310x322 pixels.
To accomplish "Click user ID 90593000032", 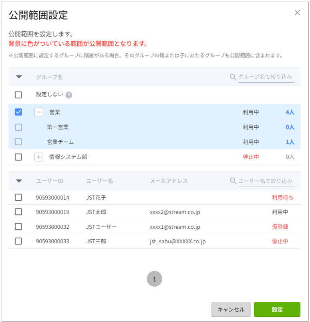I will click(52, 227).
